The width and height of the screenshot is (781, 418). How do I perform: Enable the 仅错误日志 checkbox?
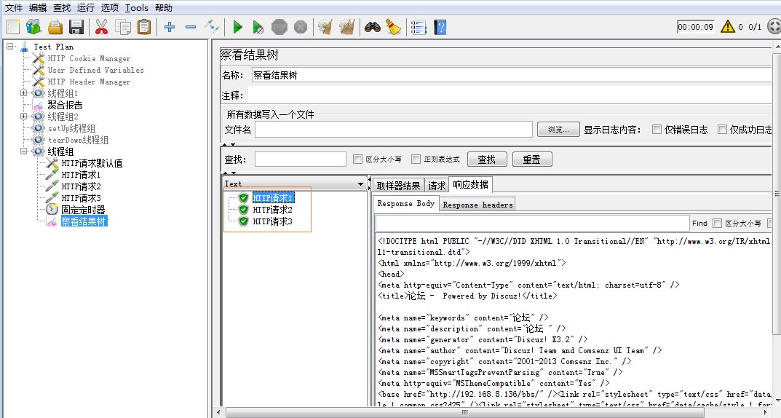pos(657,130)
